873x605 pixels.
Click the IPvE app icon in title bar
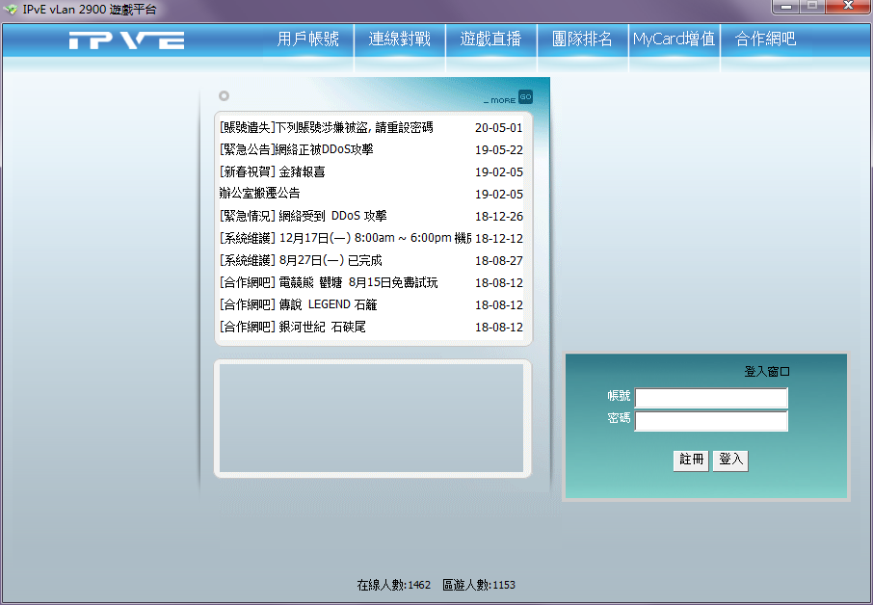pos(11,10)
